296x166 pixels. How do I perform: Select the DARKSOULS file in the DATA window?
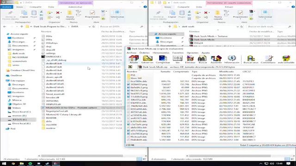[x=54, y=56]
